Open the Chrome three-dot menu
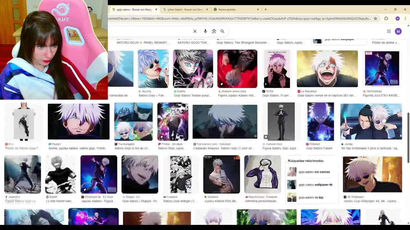410x230 pixels. coord(405,19)
